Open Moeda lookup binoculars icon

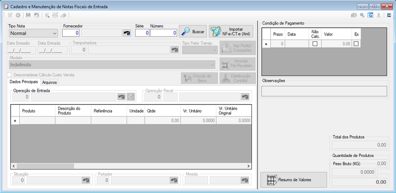(245, 180)
